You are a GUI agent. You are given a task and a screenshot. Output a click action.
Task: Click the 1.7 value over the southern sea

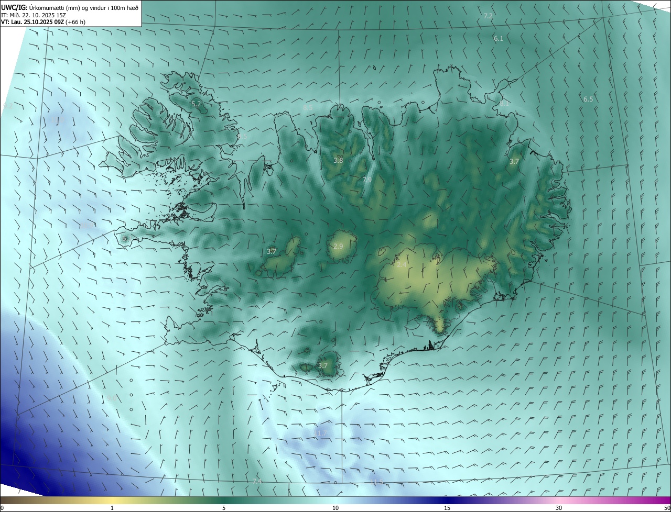(x=322, y=432)
